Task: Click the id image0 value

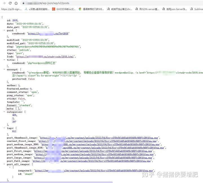Action: pyautogui.click(x=28, y=174)
